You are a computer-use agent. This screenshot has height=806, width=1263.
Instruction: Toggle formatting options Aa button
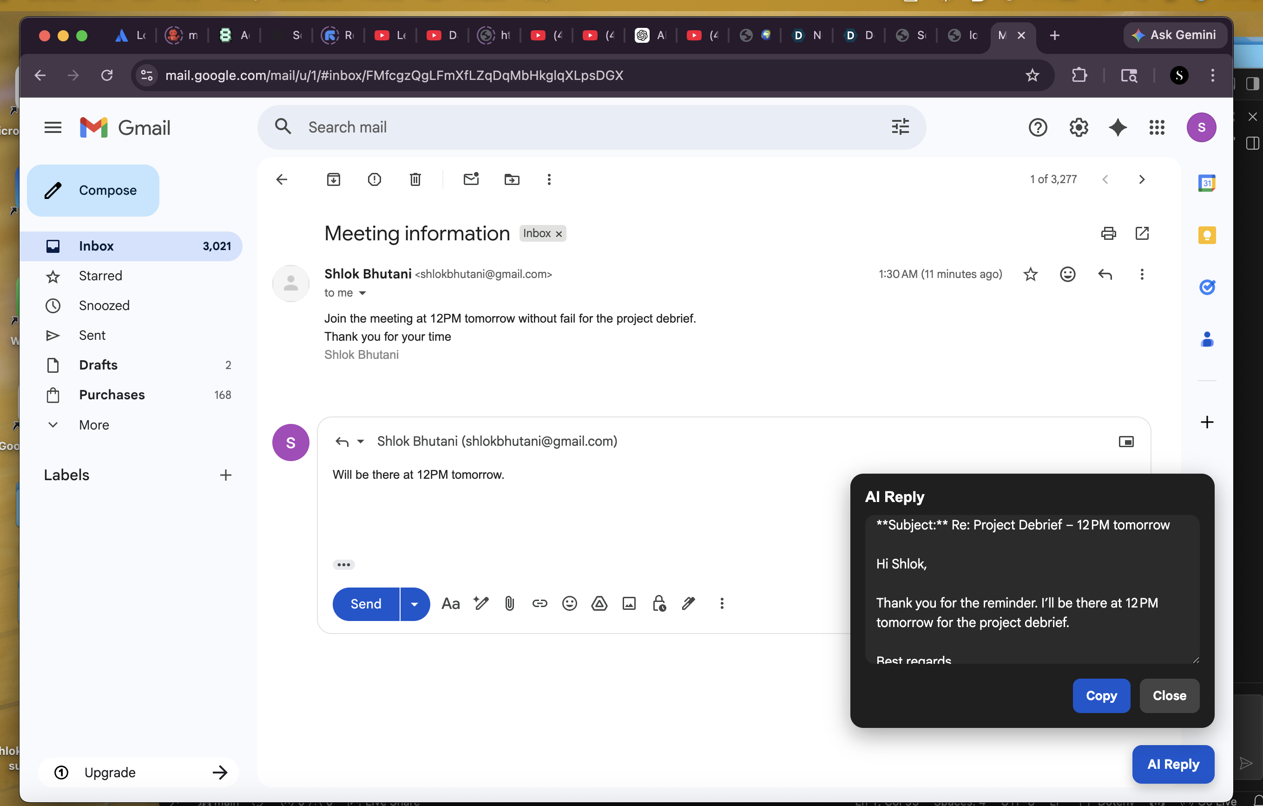click(x=451, y=603)
